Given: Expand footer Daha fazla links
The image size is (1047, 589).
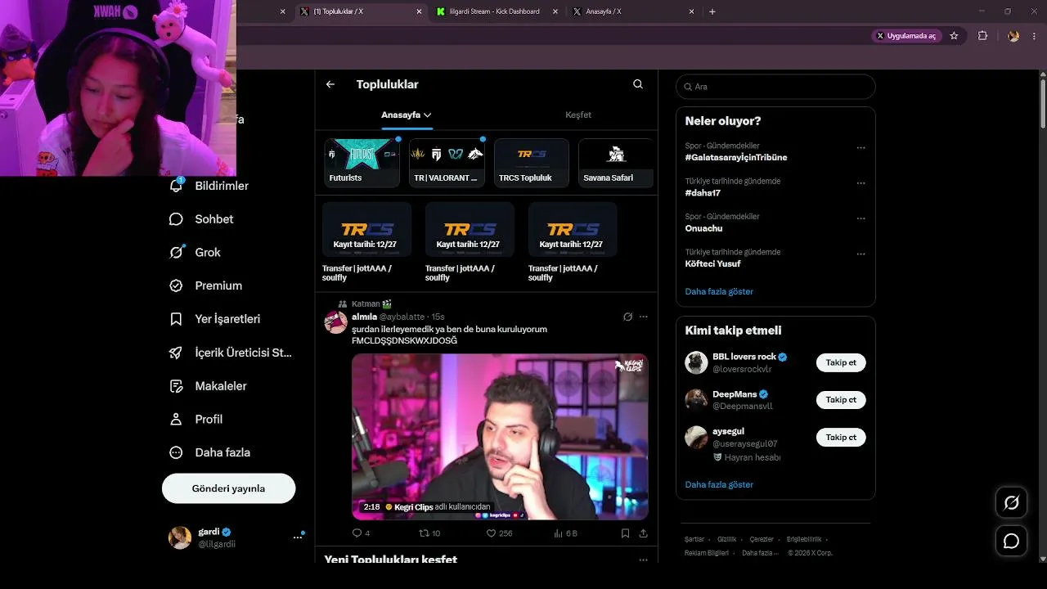Looking at the screenshot, I should 760,553.
